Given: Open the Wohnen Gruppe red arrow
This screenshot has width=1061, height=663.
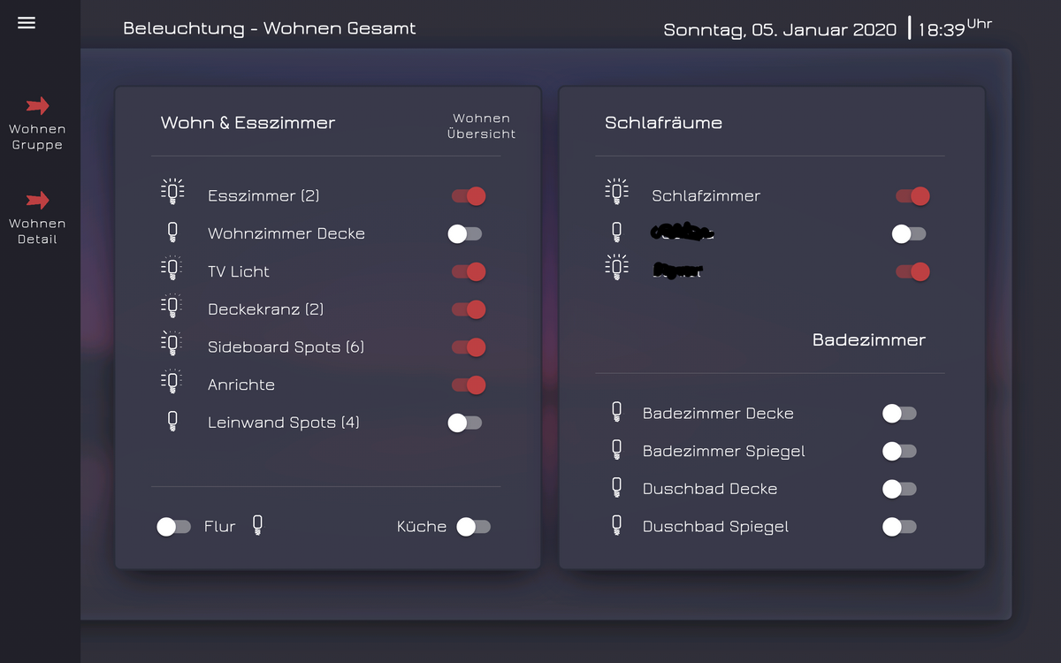Looking at the screenshot, I should pos(38,106).
